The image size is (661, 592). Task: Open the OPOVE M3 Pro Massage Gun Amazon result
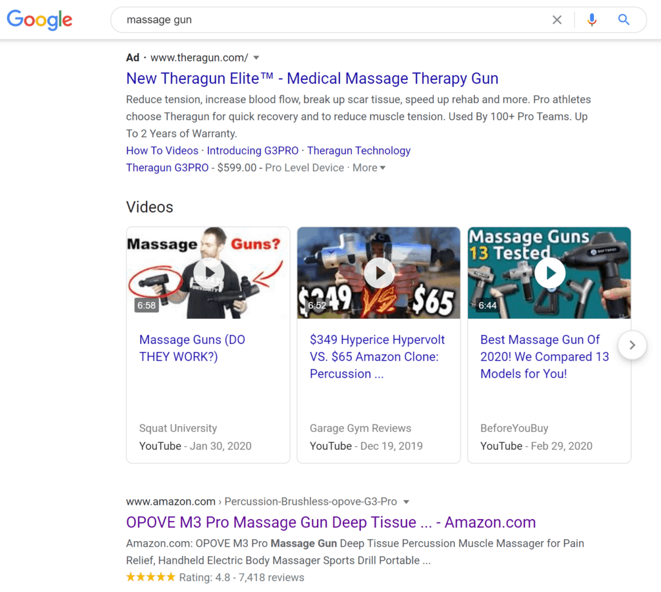coord(331,522)
